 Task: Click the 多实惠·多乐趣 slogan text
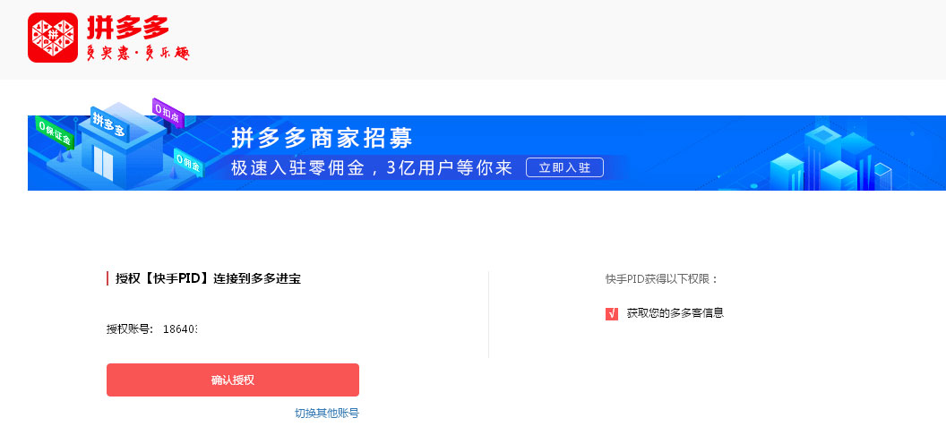coord(138,53)
